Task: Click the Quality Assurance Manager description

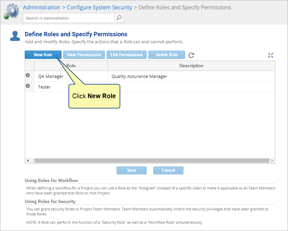Action: pyautogui.click(x=139, y=76)
